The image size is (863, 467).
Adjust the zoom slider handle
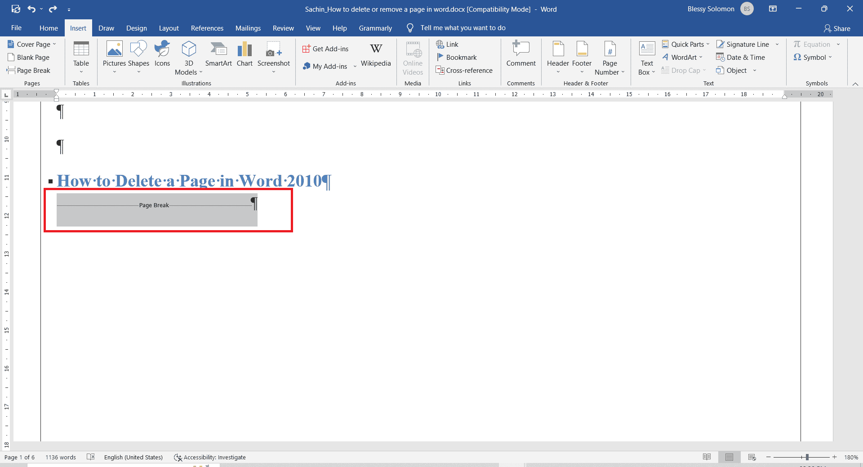(x=807, y=457)
